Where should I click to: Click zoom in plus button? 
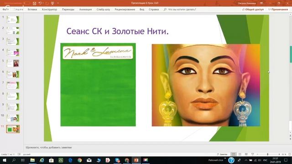tap(279, 154)
